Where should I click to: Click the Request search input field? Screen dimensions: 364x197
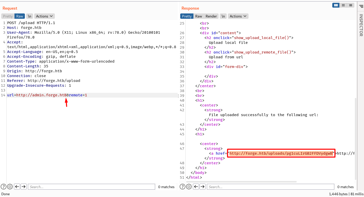(91, 187)
